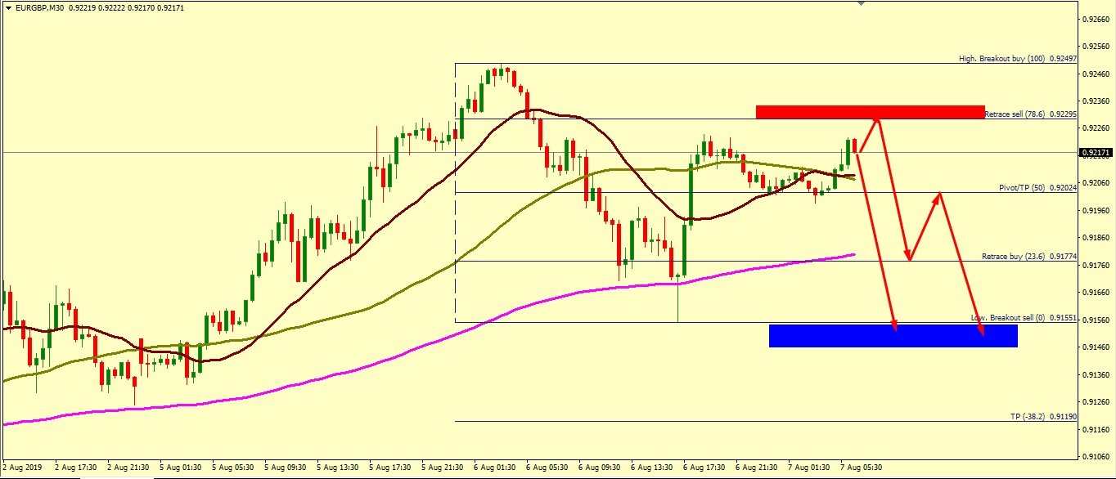
Task: Click the red arrow peak touching red zone
Action: 876,119
